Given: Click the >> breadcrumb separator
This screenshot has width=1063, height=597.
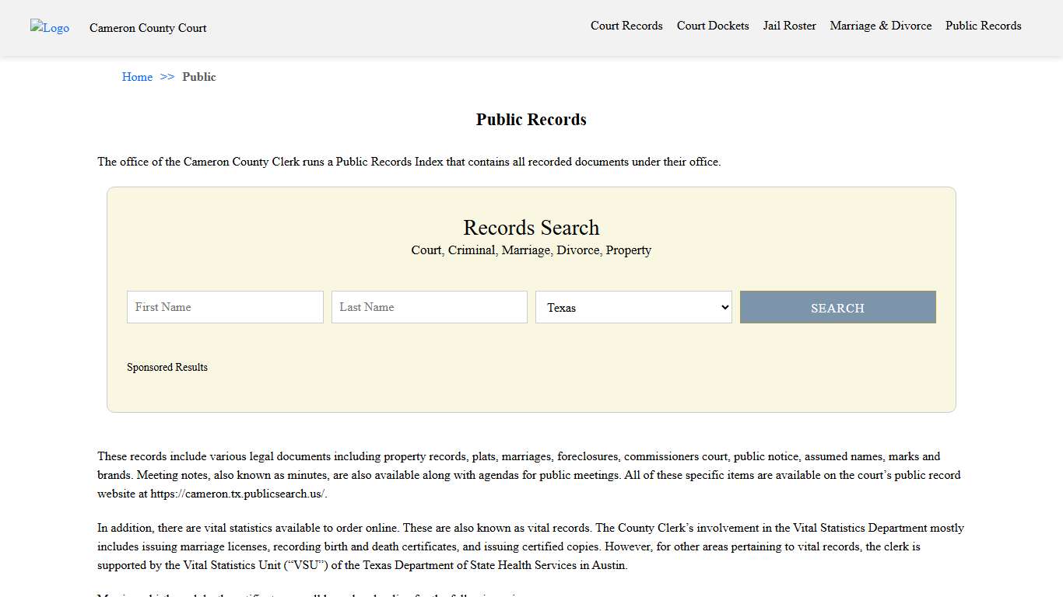Looking at the screenshot, I should coord(167,77).
